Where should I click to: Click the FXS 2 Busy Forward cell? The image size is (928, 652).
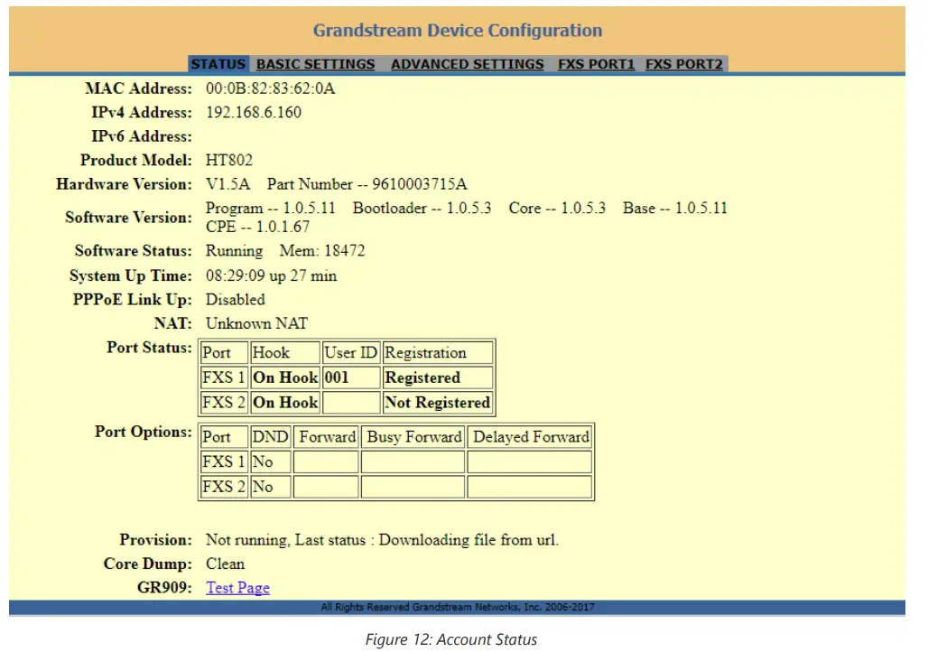413,487
